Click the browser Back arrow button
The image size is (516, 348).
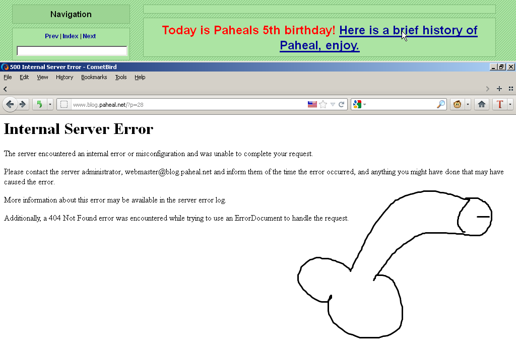(10, 104)
